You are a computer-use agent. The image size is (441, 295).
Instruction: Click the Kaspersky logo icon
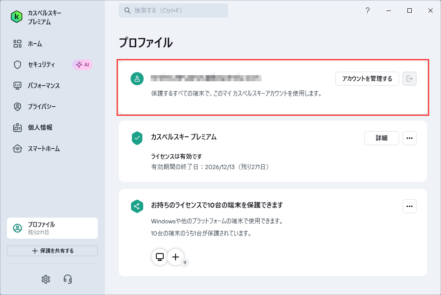[x=17, y=17]
